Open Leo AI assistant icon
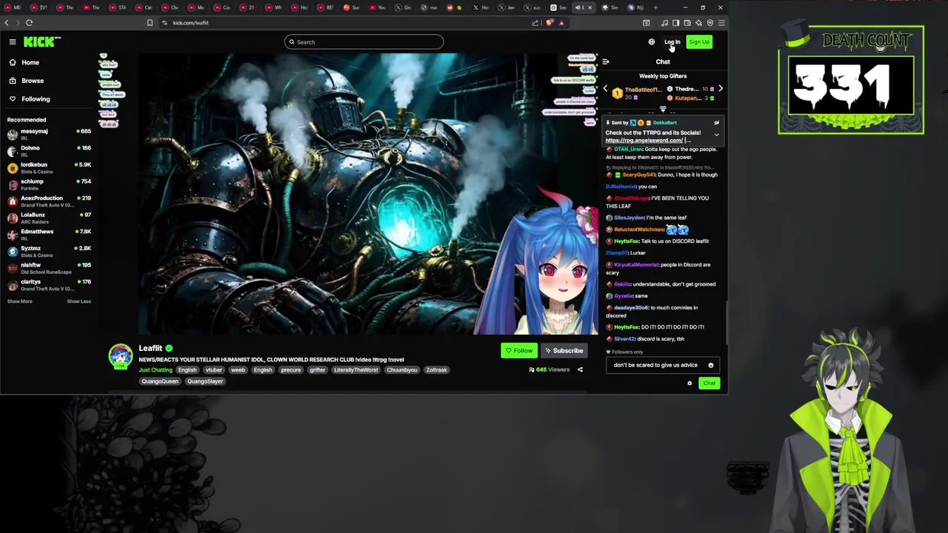This screenshot has height=533, width=948. [x=698, y=23]
